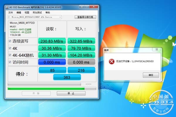Click the red error icon in dialog
This screenshot has width=176, height=117.
[x=111, y=61]
